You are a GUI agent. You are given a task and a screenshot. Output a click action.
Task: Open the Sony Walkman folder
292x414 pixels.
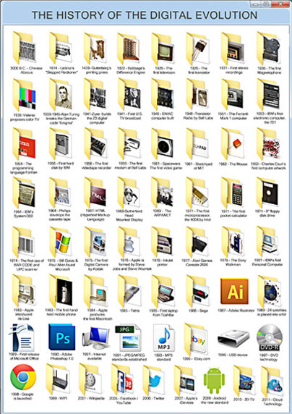233,242
